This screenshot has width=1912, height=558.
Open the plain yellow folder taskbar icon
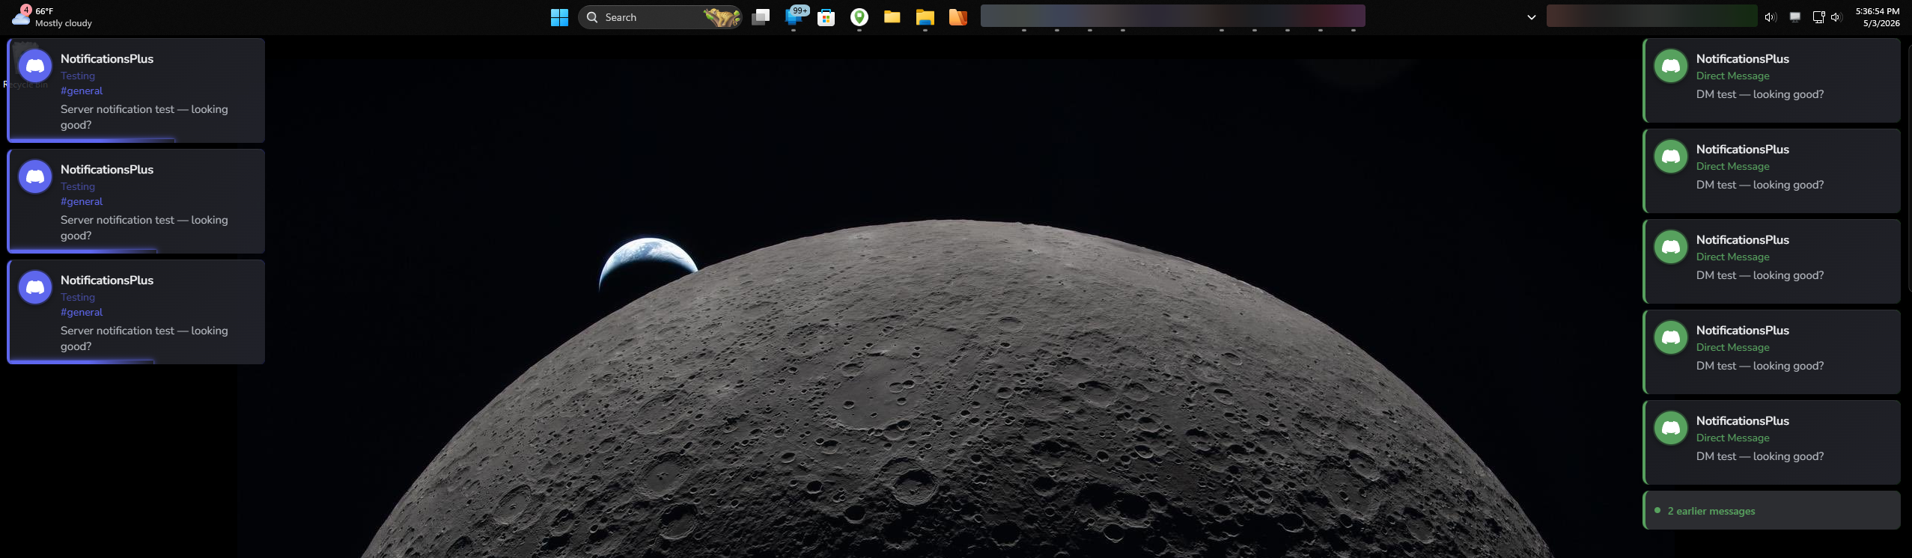tap(892, 16)
